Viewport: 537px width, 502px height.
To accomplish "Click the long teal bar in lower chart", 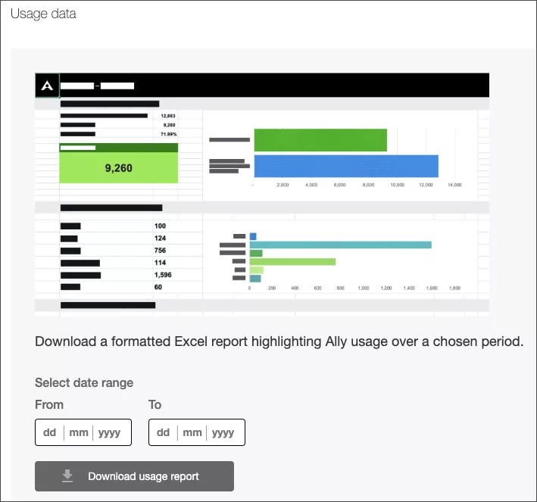I will (340, 245).
